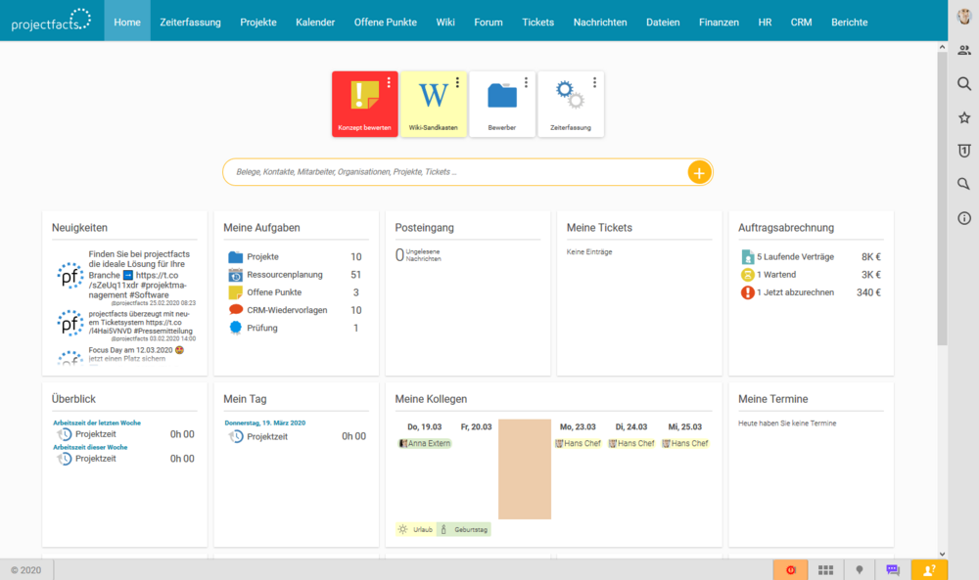This screenshot has height=580, width=979.
Task: Open the chat bubbles icon in bottom bar
Action: (x=893, y=569)
